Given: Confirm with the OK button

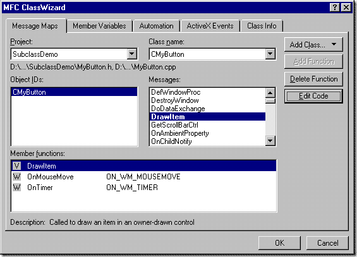Looking at the screenshot, I should (279, 243).
